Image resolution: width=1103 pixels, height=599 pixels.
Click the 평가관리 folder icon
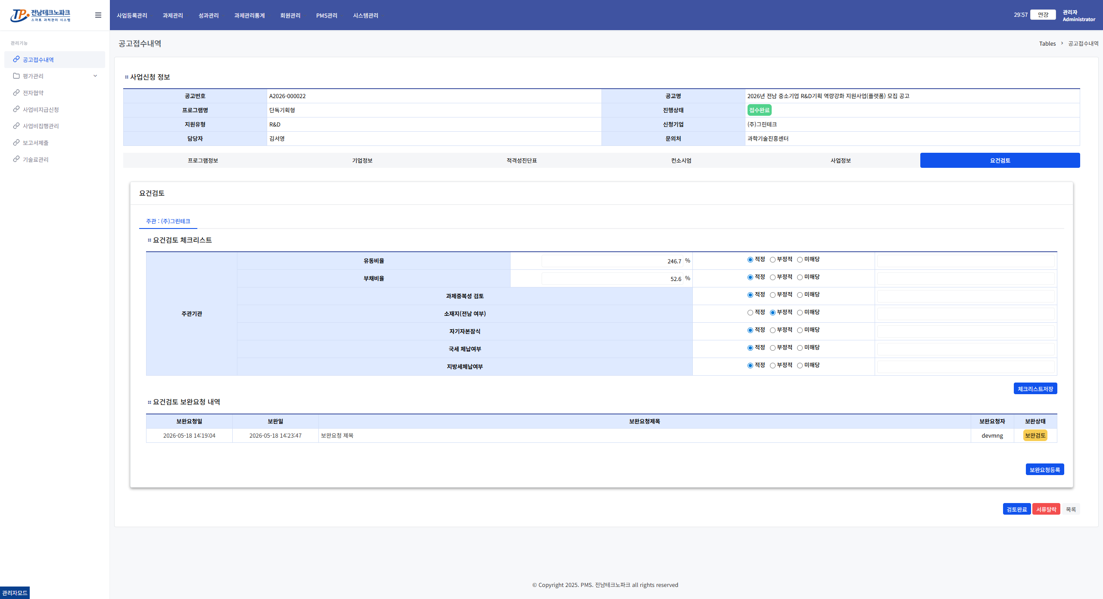point(16,76)
